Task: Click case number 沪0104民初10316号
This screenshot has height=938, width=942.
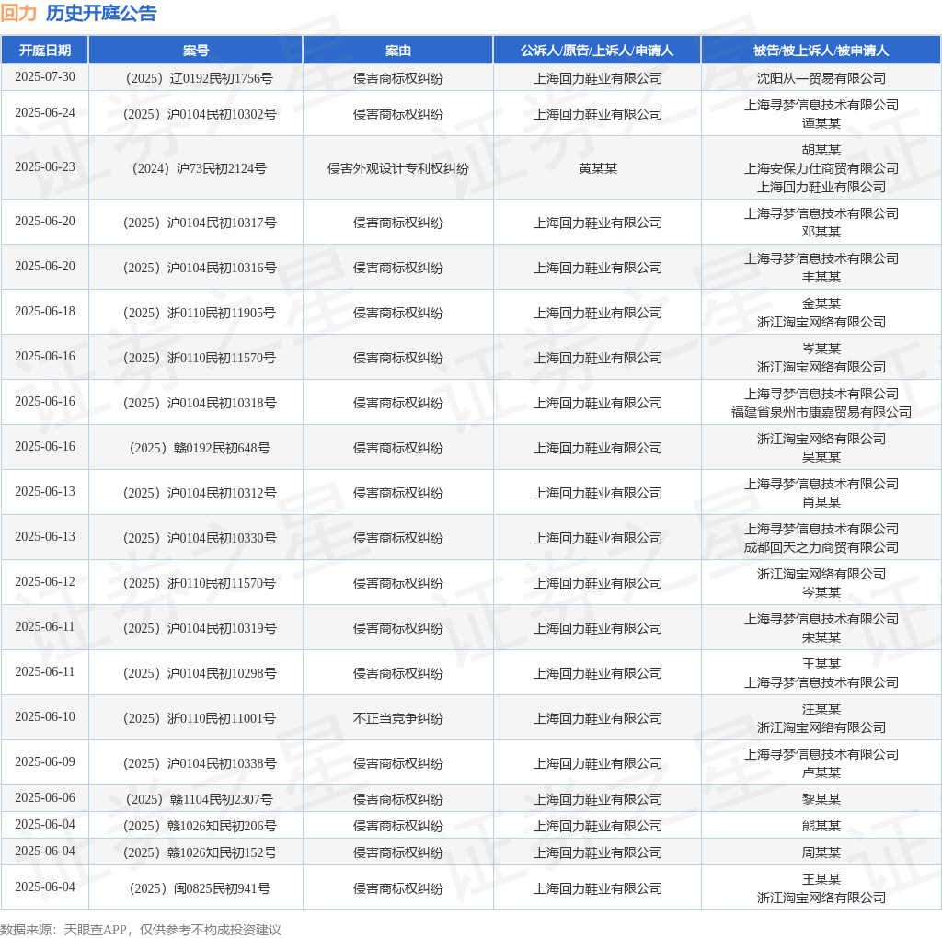Action: [x=200, y=268]
